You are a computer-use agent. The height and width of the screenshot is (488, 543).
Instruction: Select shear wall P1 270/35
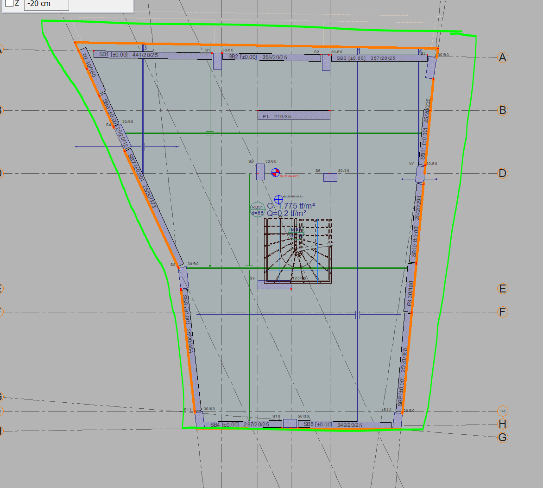(294, 115)
